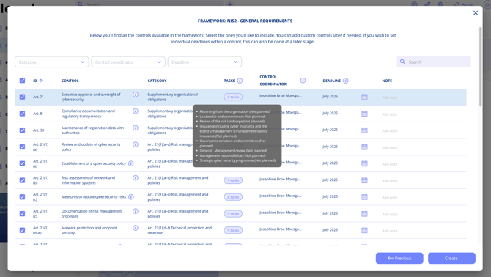Open calendar for Malware protection row
The image size is (491, 277).
point(364,230)
